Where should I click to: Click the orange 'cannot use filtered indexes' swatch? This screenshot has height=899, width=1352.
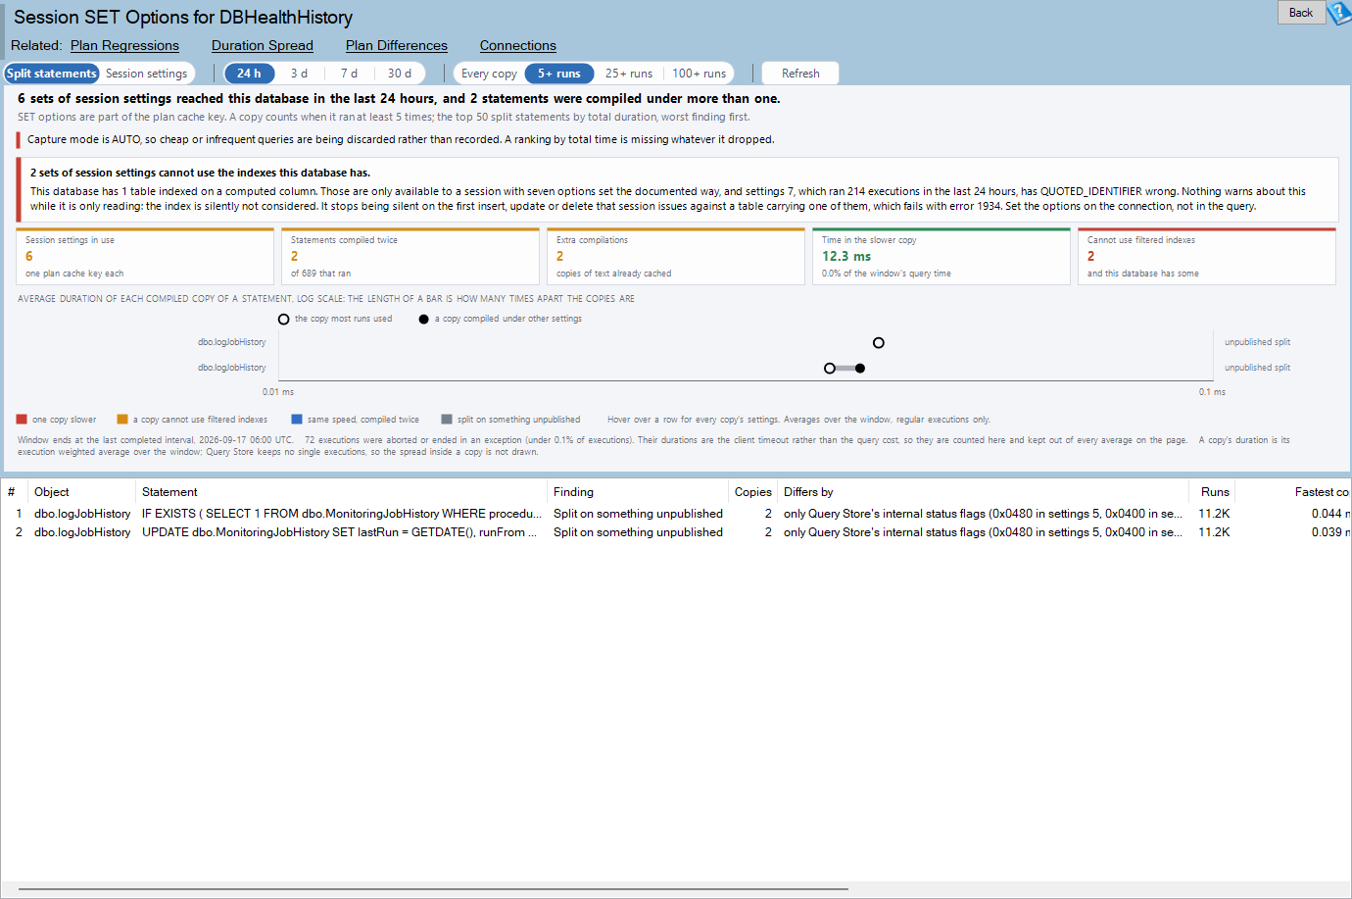tap(122, 420)
